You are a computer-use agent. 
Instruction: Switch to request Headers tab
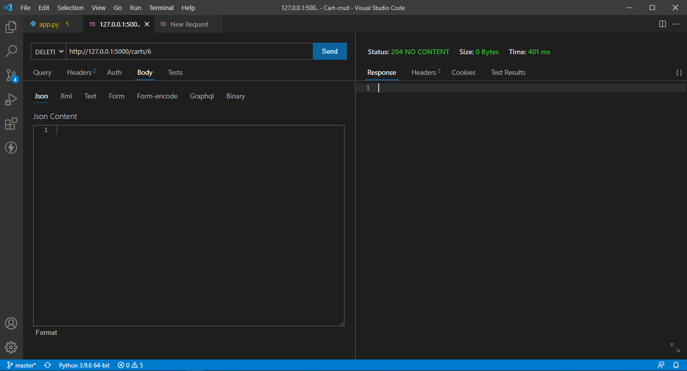[x=81, y=72]
